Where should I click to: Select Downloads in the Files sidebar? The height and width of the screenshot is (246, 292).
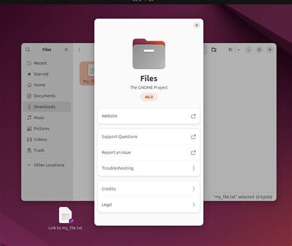pos(47,107)
